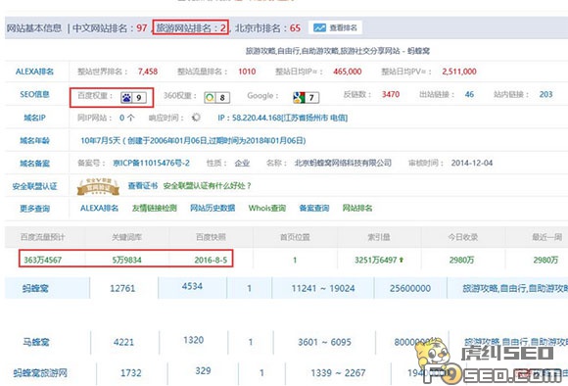The width and height of the screenshot is (568, 386).
Task: Click the ALEXA排名 row label
Action: [x=34, y=72]
